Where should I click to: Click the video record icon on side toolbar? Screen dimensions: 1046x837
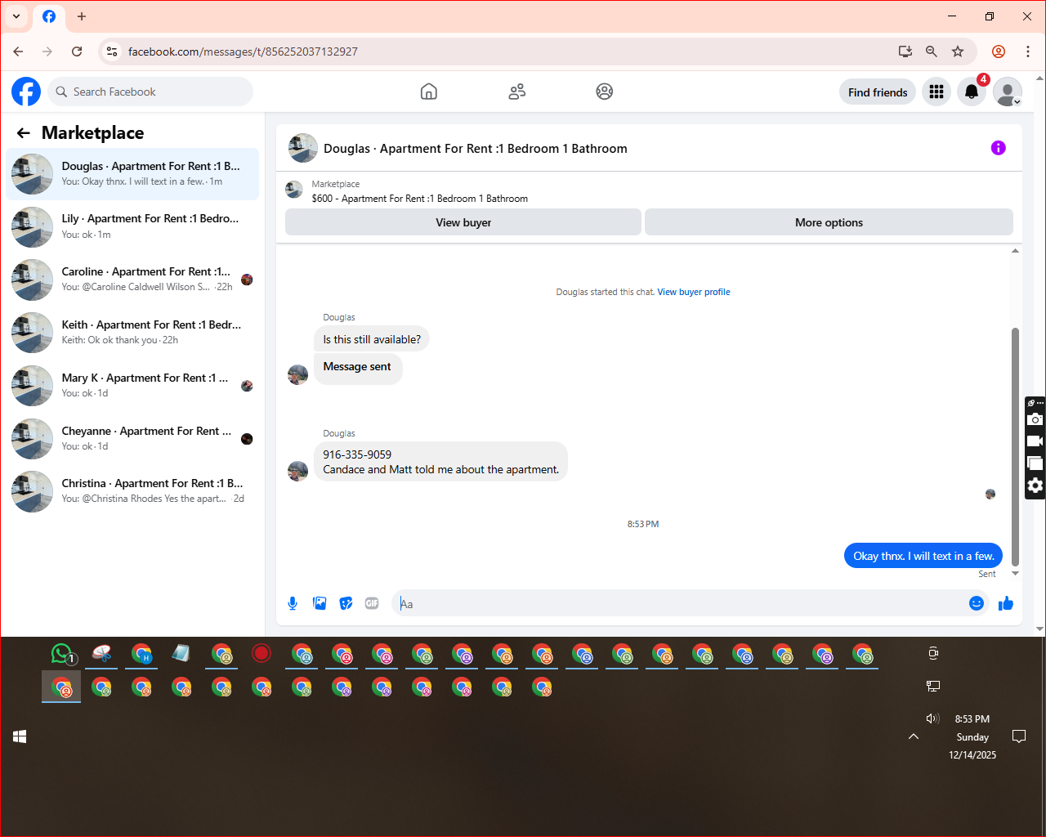[x=1035, y=441]
